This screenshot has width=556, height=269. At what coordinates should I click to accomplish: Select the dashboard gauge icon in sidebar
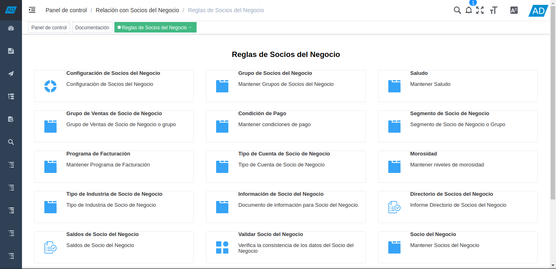pos(11,28)
